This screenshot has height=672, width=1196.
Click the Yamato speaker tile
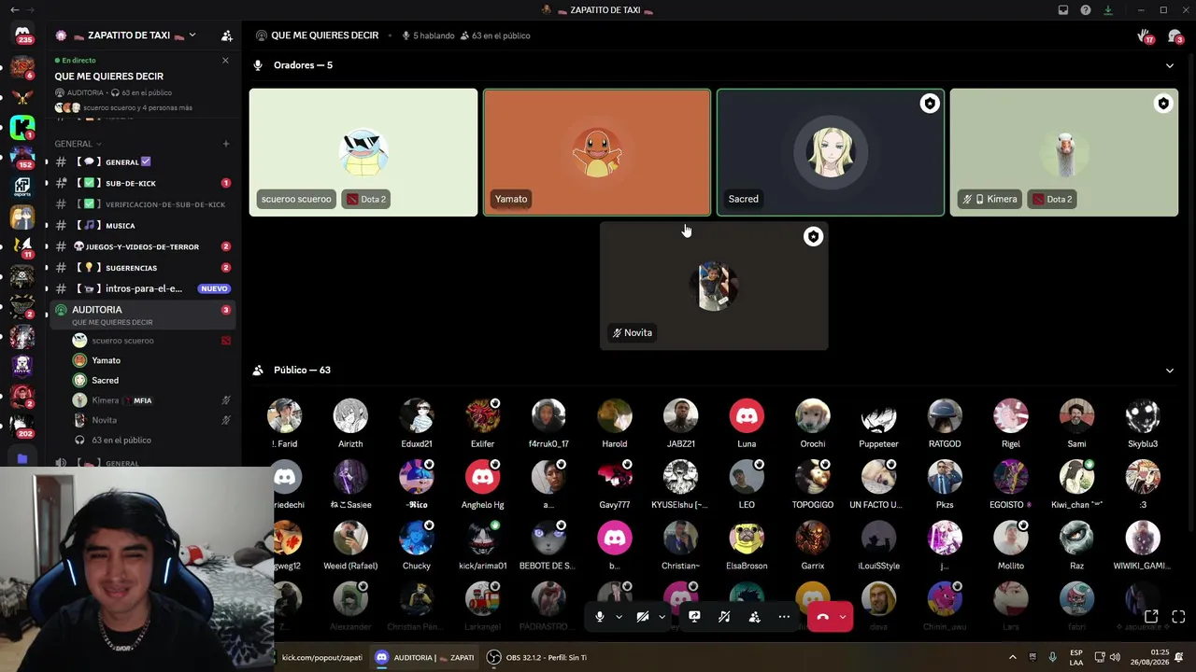click(597, 152)
